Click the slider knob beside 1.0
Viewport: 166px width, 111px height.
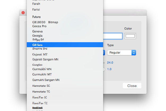tap(103, 69)
